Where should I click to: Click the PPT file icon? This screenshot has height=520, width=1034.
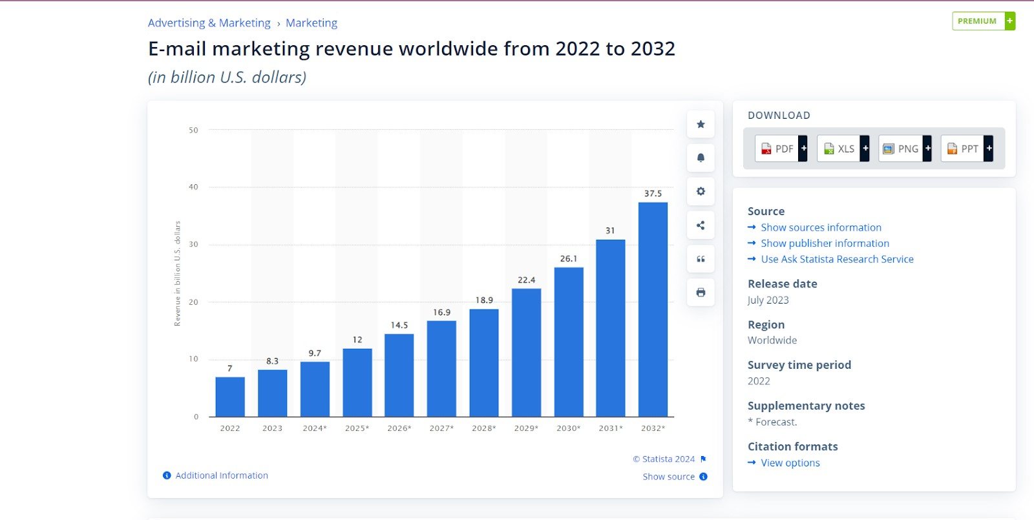tap(952, 149)
